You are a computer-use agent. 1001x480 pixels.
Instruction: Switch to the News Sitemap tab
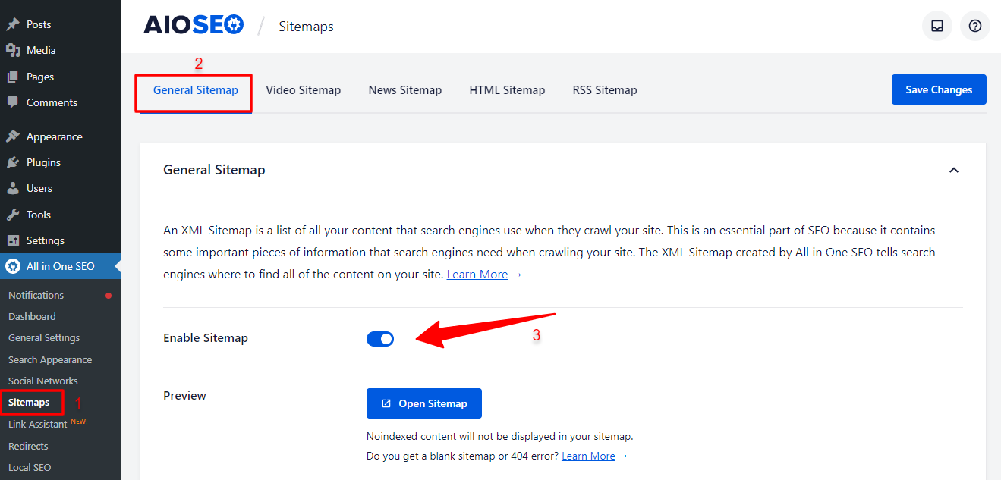[x=405, y=89]
